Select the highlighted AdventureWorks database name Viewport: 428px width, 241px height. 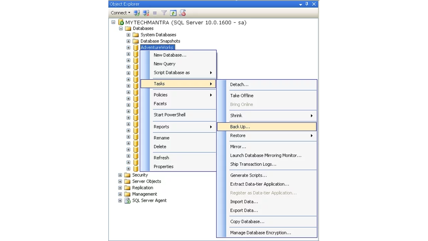coord(157,48)
